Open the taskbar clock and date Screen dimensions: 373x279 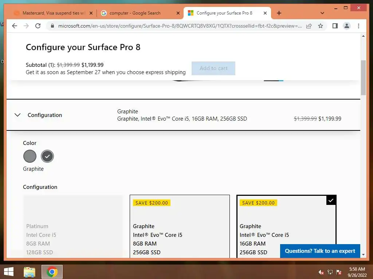(357, 272)
